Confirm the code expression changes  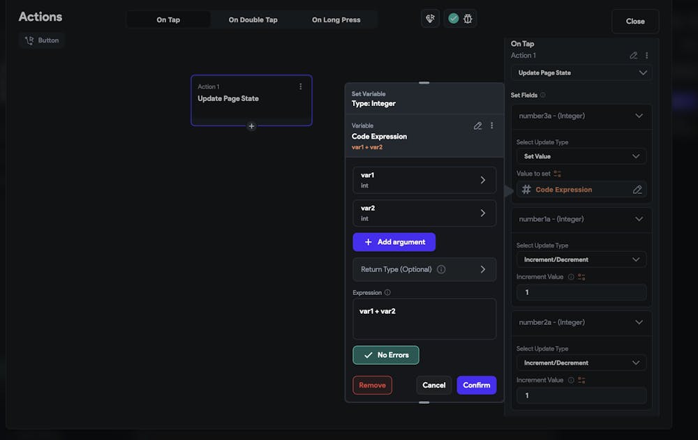pyautogui.click(x=476, y=385)
